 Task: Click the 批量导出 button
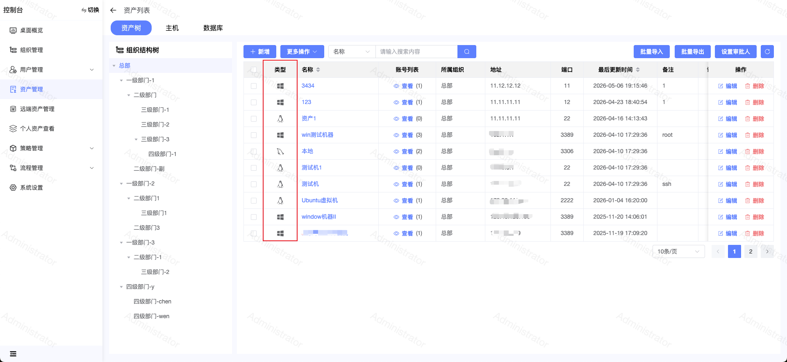coord(693,52)
